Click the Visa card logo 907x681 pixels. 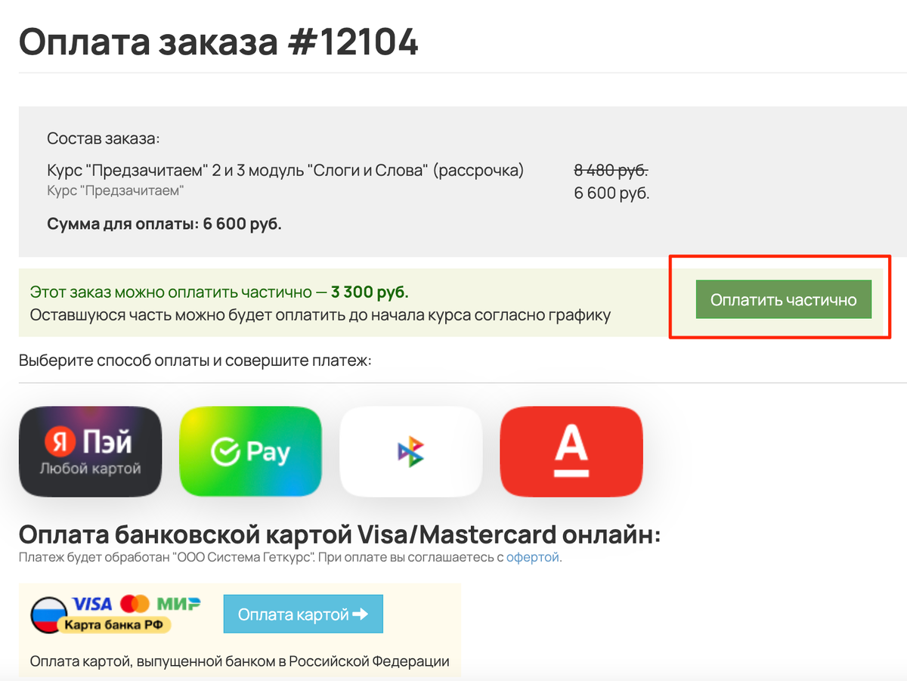[92, 604]
